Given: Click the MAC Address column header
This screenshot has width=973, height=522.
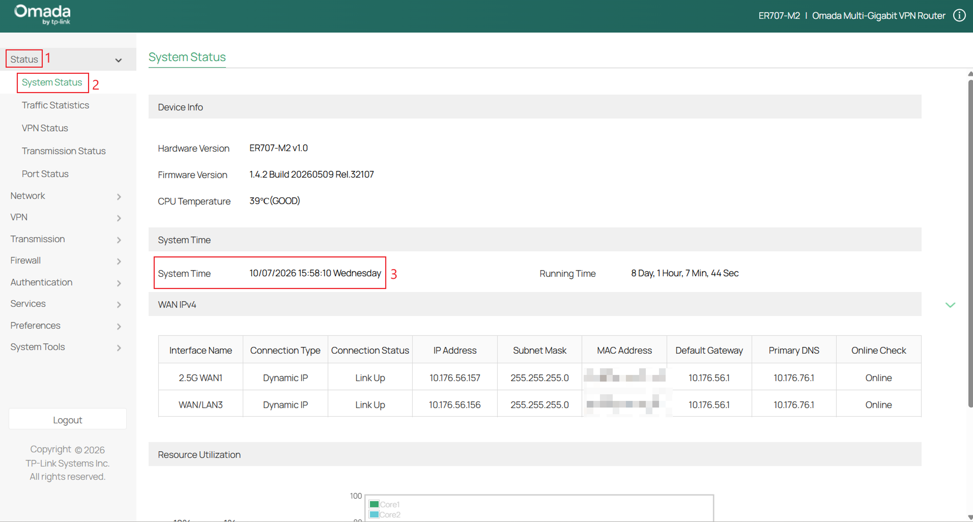Looking at the screenshot, I should pos(624,350).
